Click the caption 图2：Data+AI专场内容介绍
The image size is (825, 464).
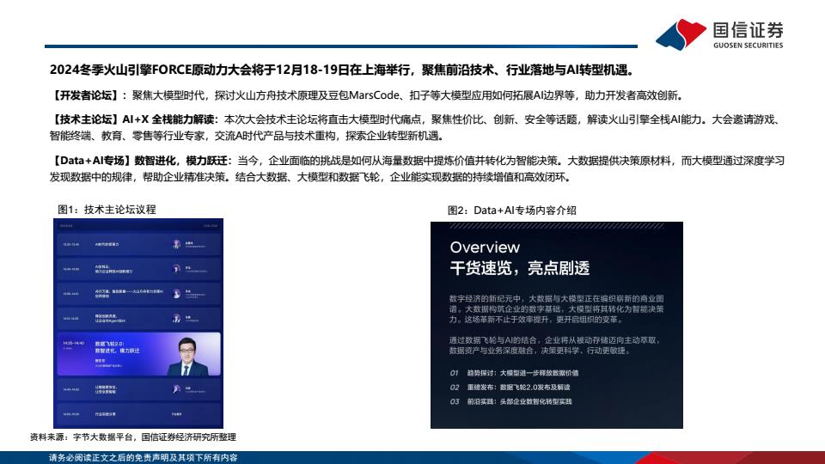click(512, 211)
